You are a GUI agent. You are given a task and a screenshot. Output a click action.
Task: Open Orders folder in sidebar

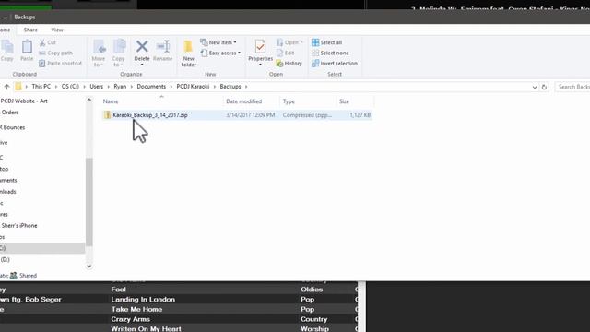(x=10, y=113)
